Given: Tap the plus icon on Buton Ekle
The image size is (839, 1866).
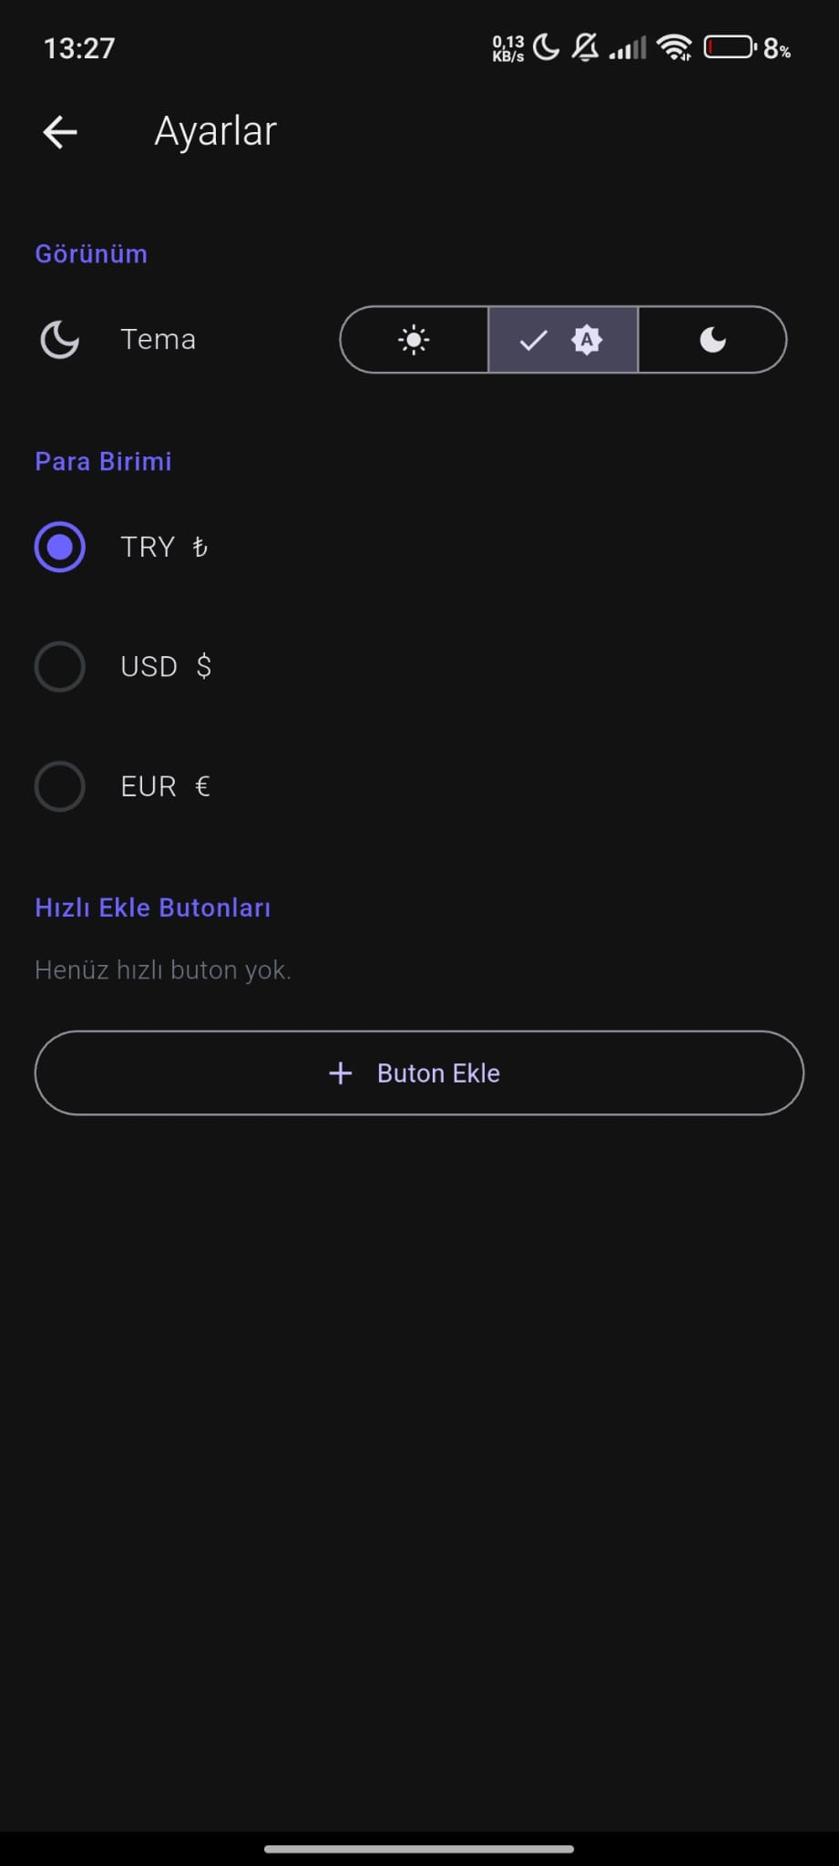Looking at the screenshot, I should [340, 1073].
